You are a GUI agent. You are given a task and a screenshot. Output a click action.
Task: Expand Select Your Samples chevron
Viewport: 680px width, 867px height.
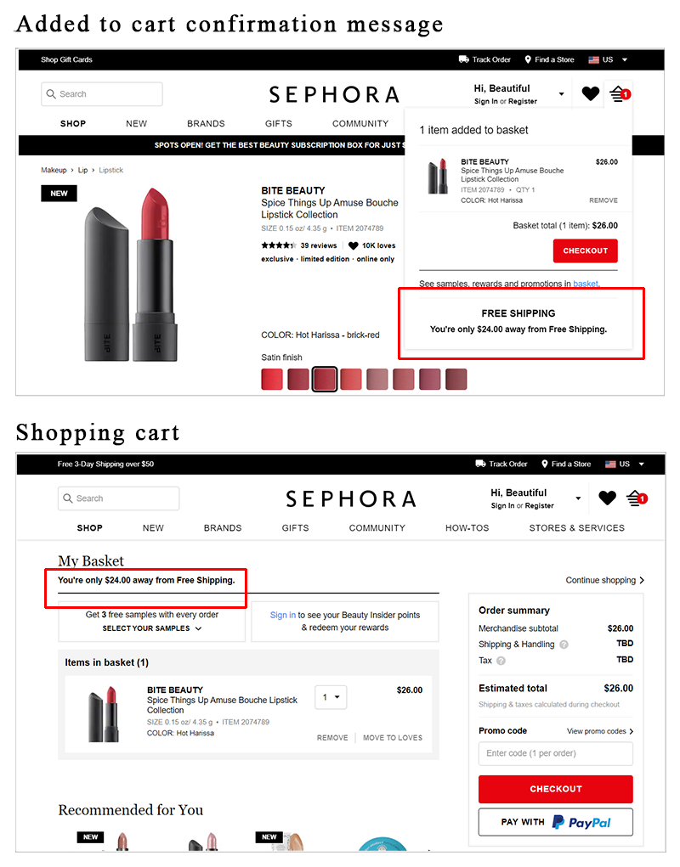pyautogui.click(x=198, y=628)
